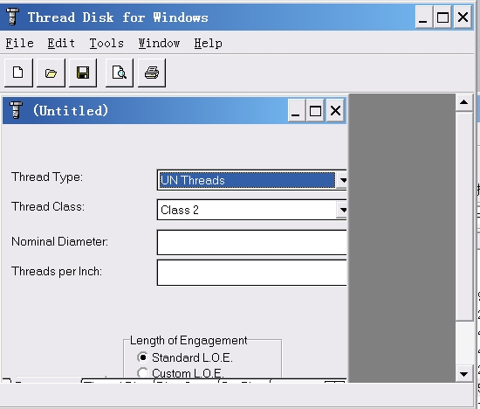Minimize the Thread Disk for Windows application

423,17
